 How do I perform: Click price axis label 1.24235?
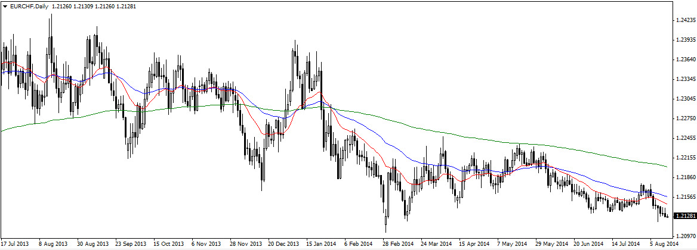(x=684, y=20)
